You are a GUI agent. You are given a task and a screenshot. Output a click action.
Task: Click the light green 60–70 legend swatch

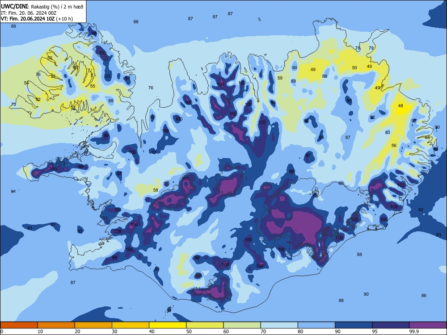pyautogui.click(x=242, y=325)
